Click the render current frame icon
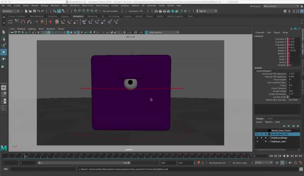 (160, 11)
